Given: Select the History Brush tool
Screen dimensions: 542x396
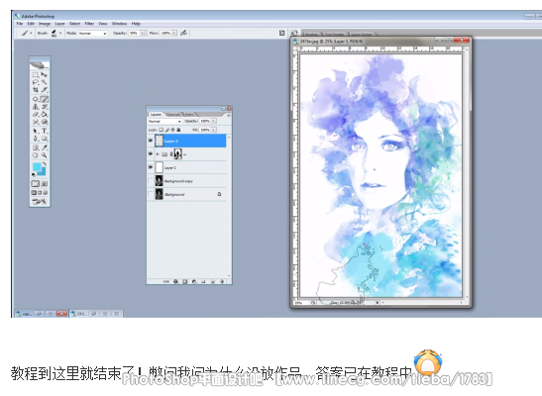Looking at the screenshot, I should (x=45, y=107).
